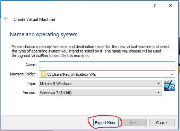
Task: Click the Name and operating system heading
Action: (44, 34)
